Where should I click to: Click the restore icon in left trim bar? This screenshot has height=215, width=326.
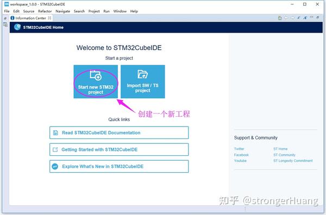tap(5, 18)
